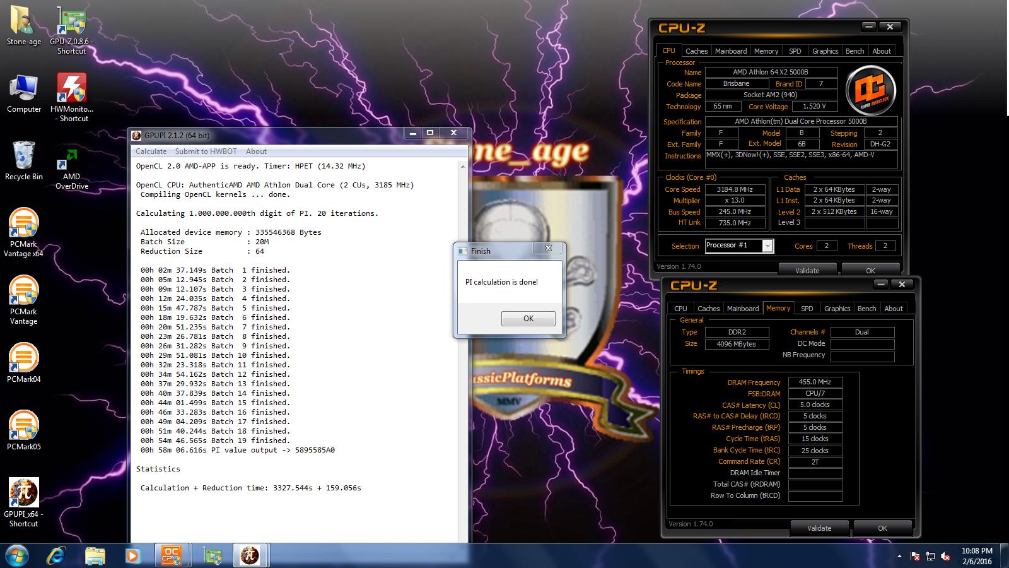Click Validate in the top CPU-Z window
This screenshot has width=1009, height=568.
[807, 271]
